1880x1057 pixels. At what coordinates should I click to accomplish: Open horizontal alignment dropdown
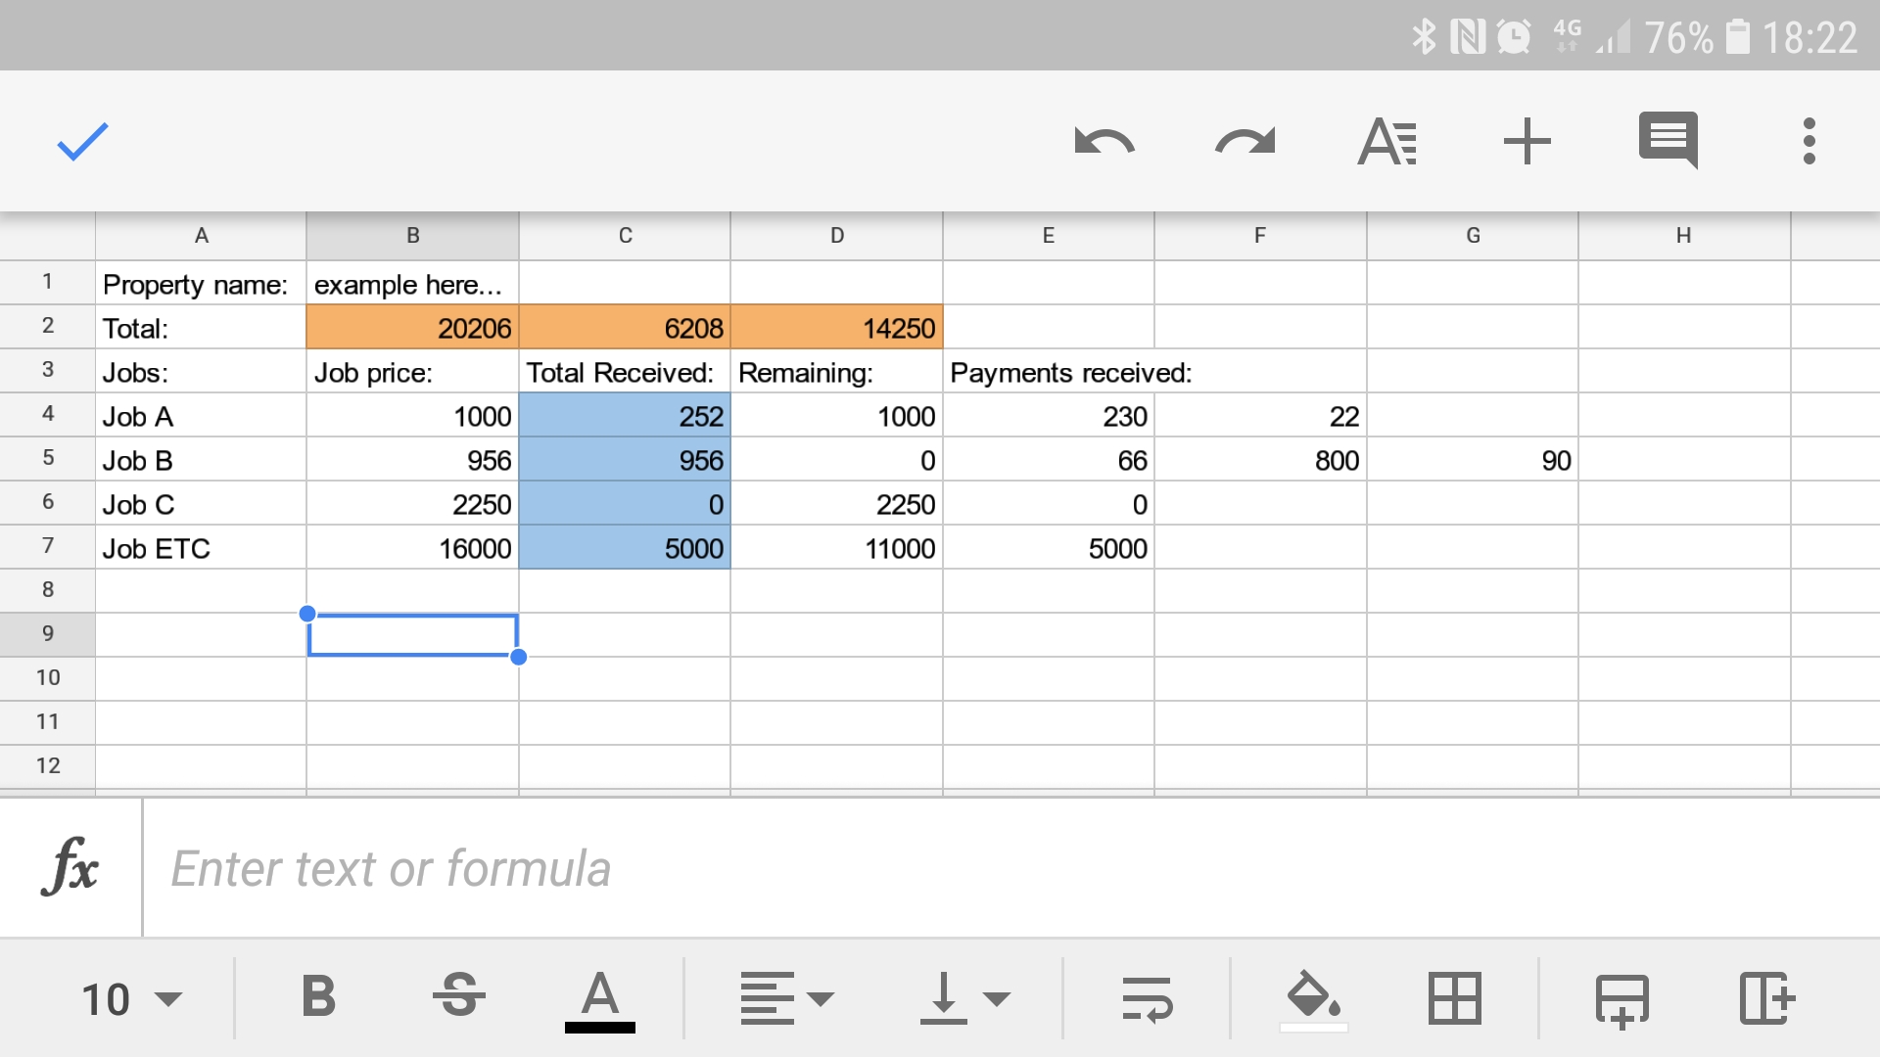[786, 999]
